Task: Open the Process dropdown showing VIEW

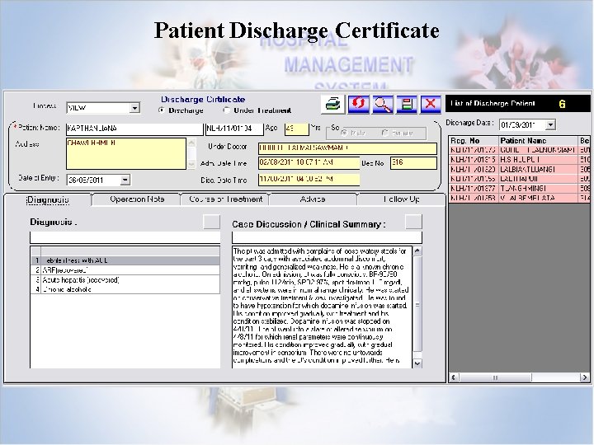Action: (x=134, y=107)
